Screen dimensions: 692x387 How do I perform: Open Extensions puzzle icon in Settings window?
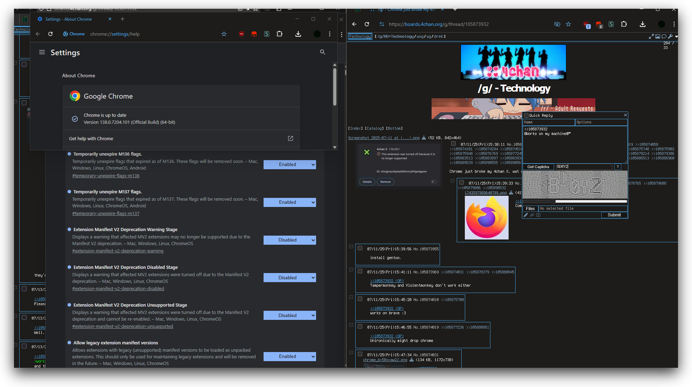(279, 34)
